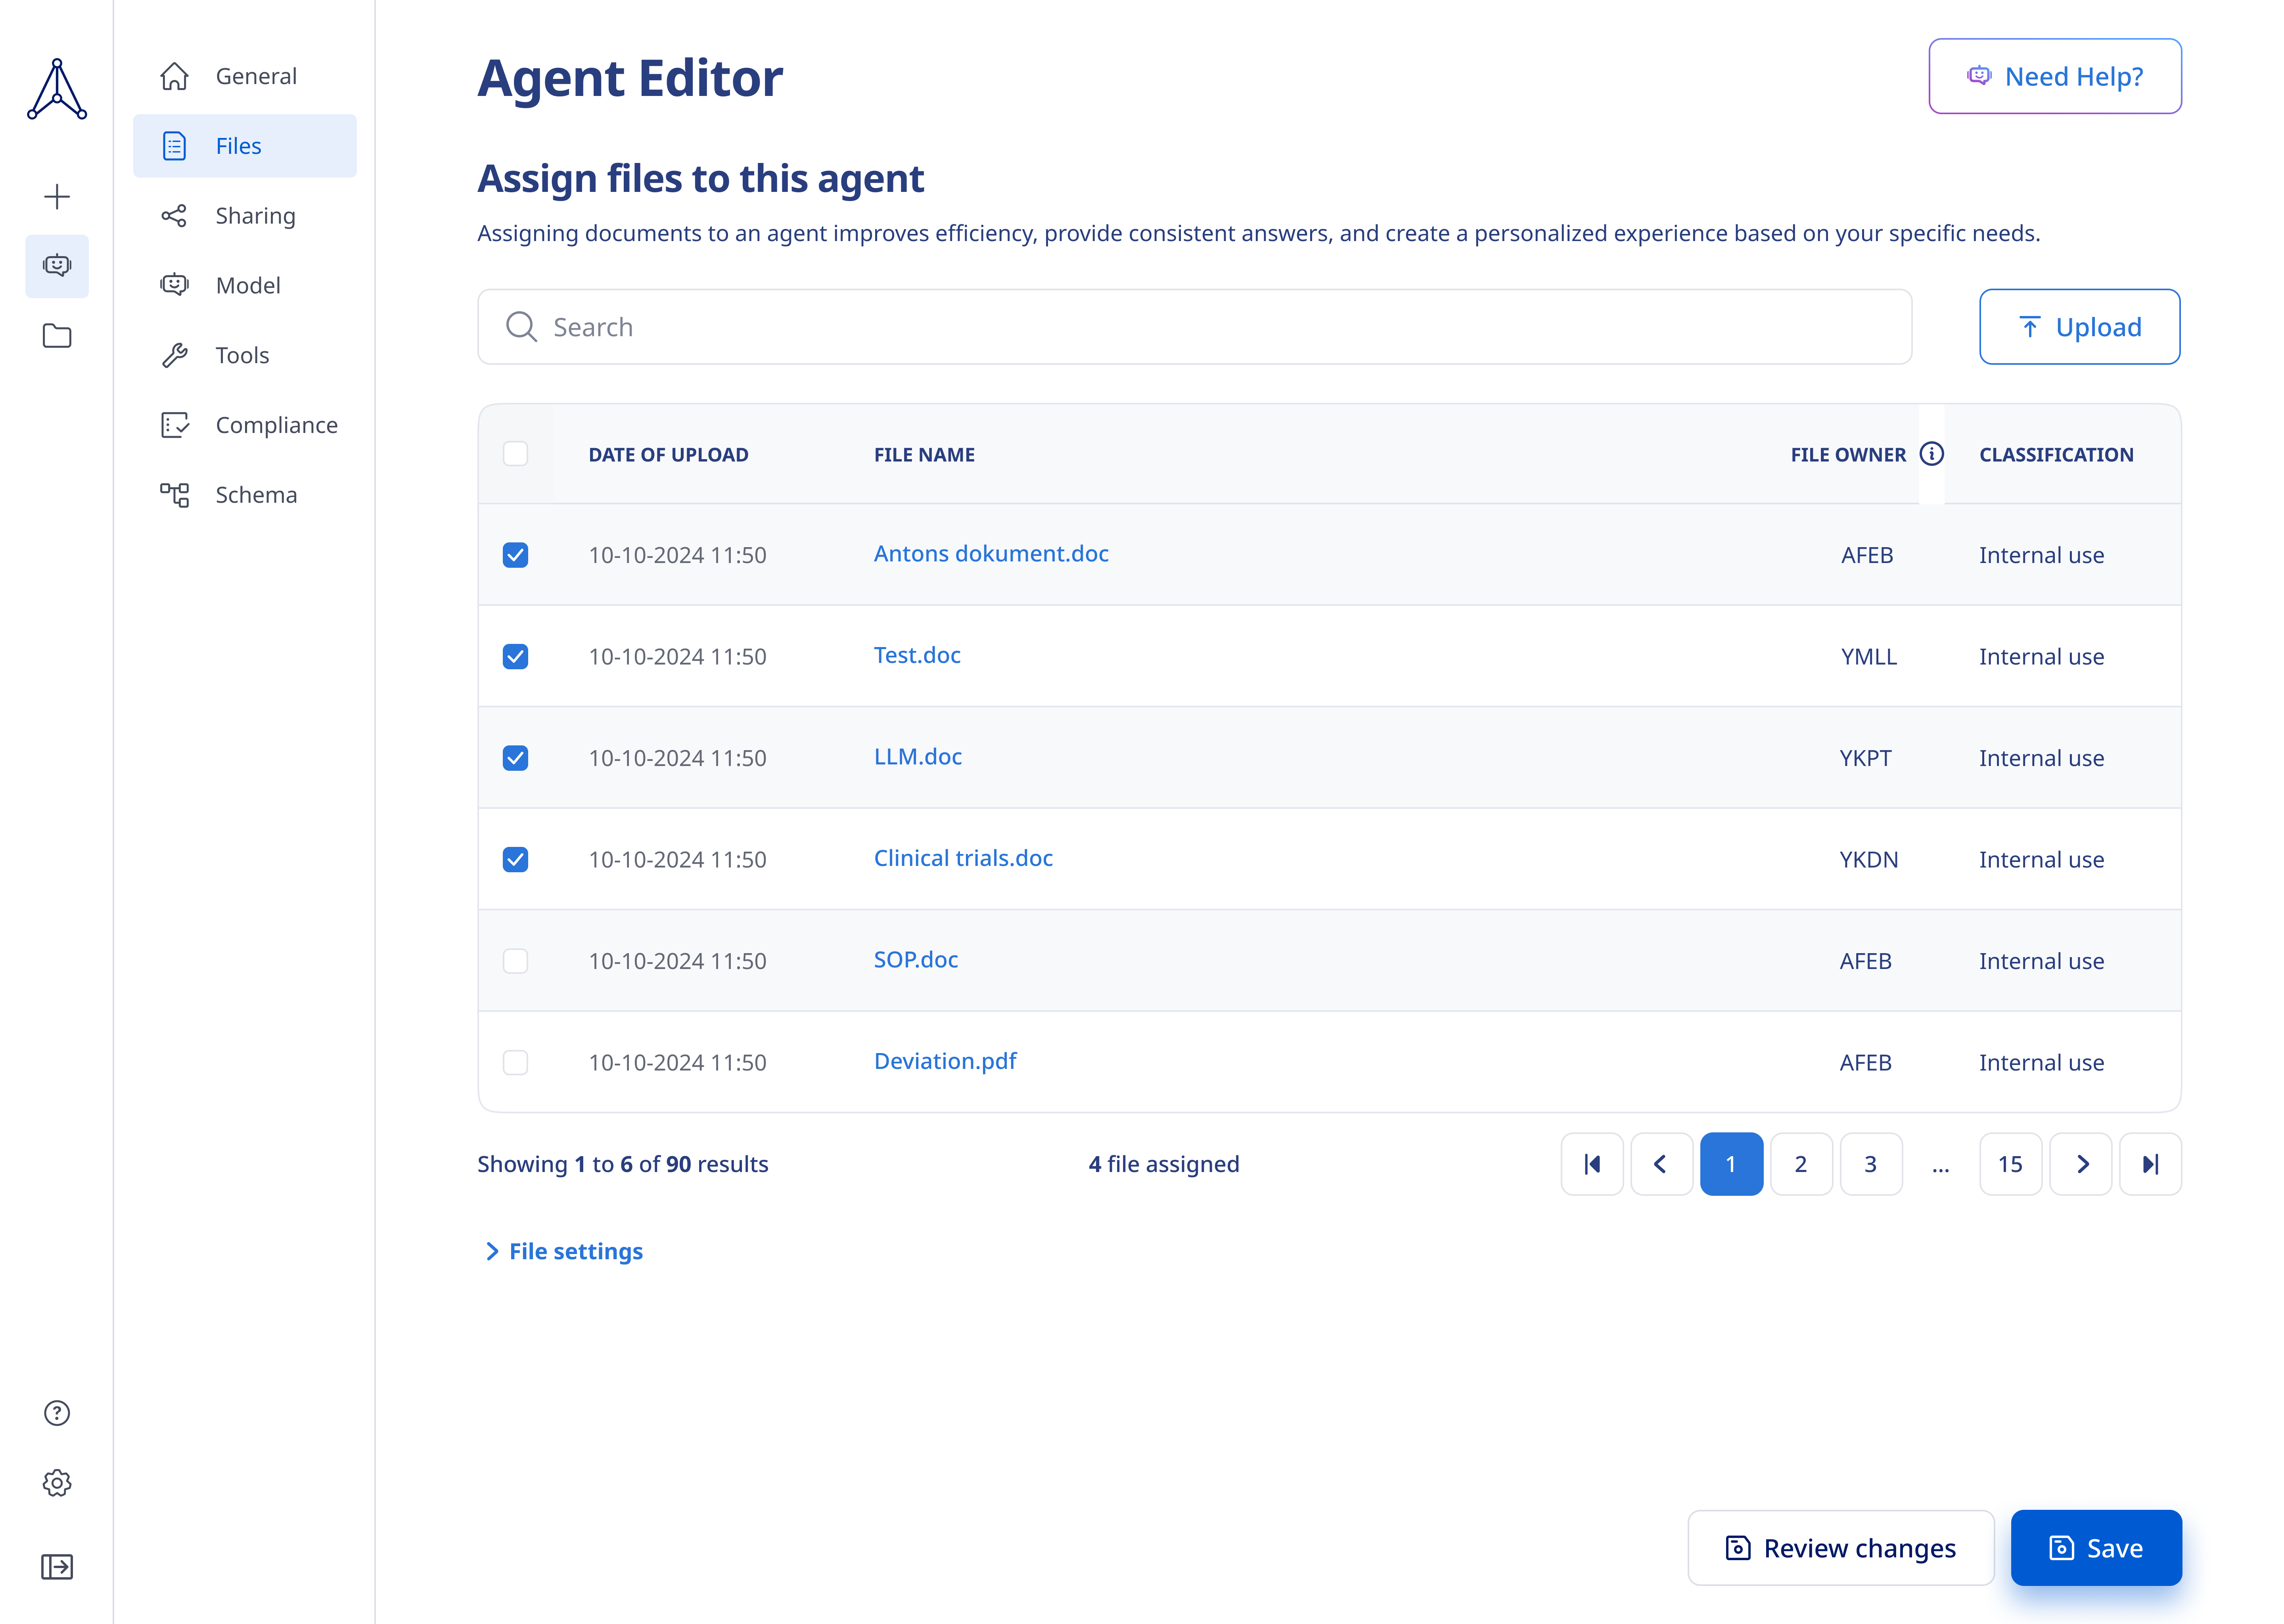Click the search magnifier icon
2284x1624 pixels.
pyautogui.click(x=521, y=327)
